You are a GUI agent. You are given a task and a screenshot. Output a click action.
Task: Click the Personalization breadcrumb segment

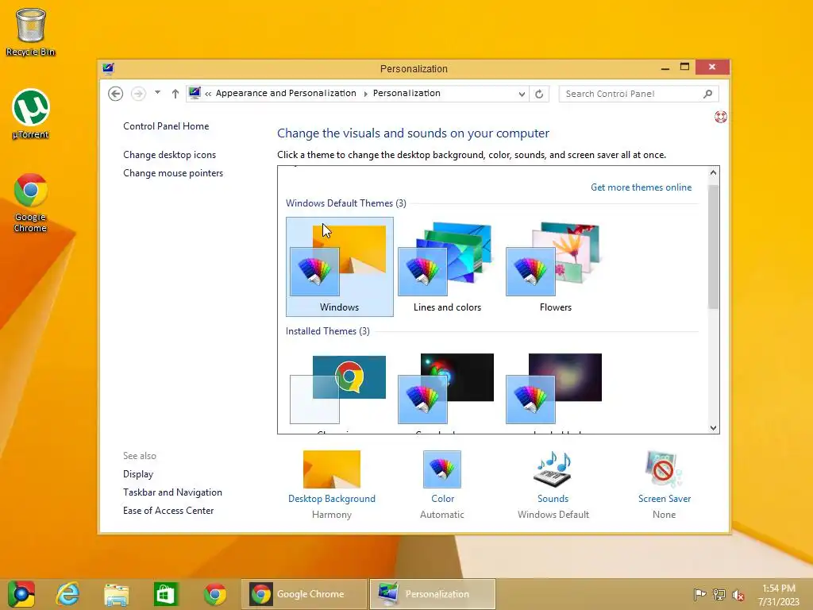point(406,93)
